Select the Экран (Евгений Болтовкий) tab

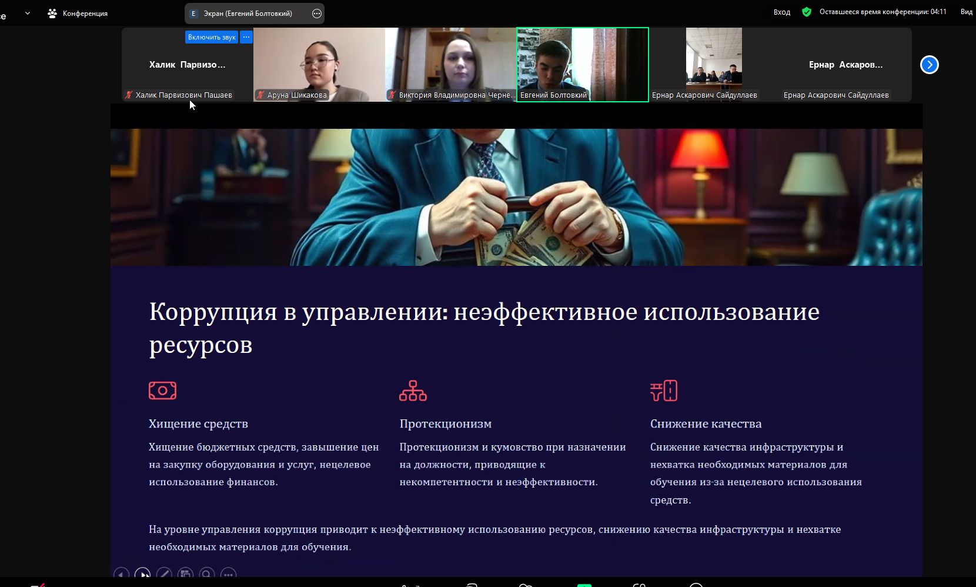248,14
